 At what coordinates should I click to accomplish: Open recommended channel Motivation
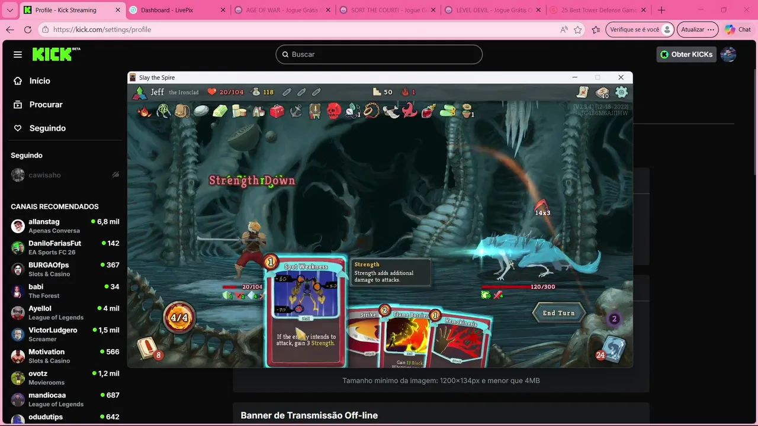[x=65, y=356]
